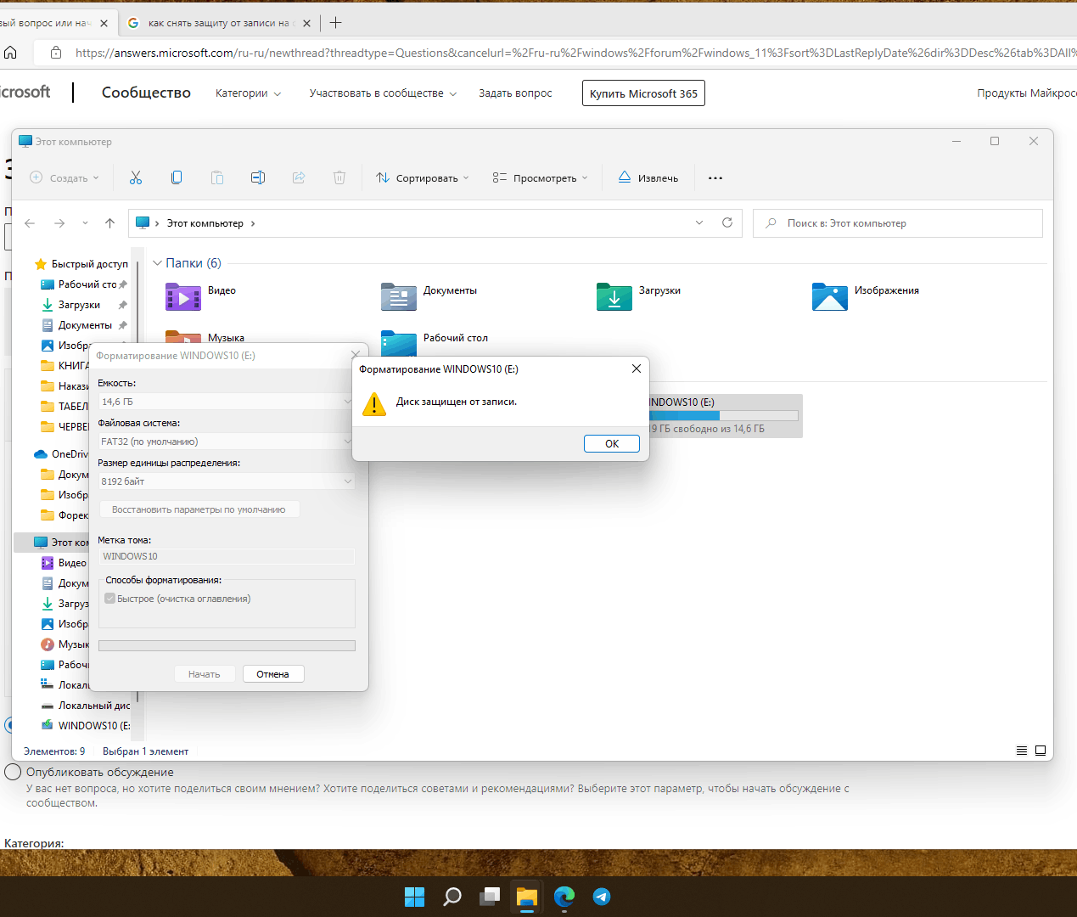Click the Метка тома WINDOWS10 field
Viewport: 1077px width, 917px height.
point(227,556)
